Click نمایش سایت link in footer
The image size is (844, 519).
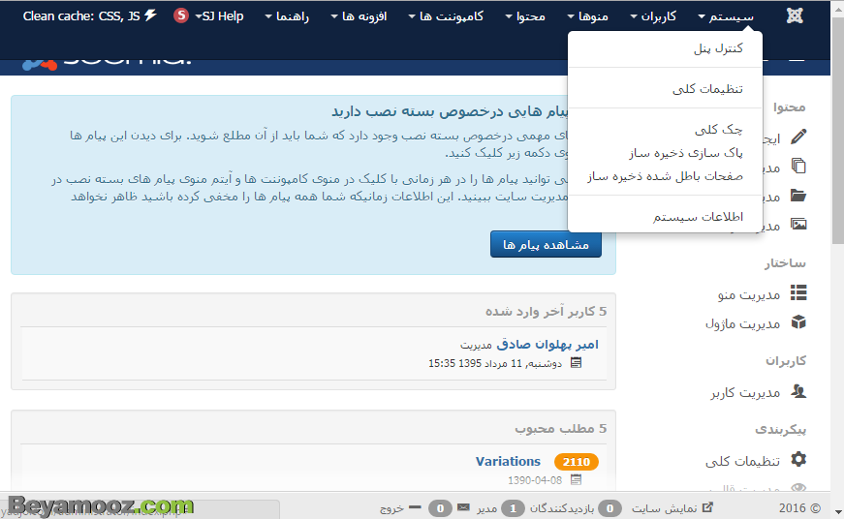(664, 507)
